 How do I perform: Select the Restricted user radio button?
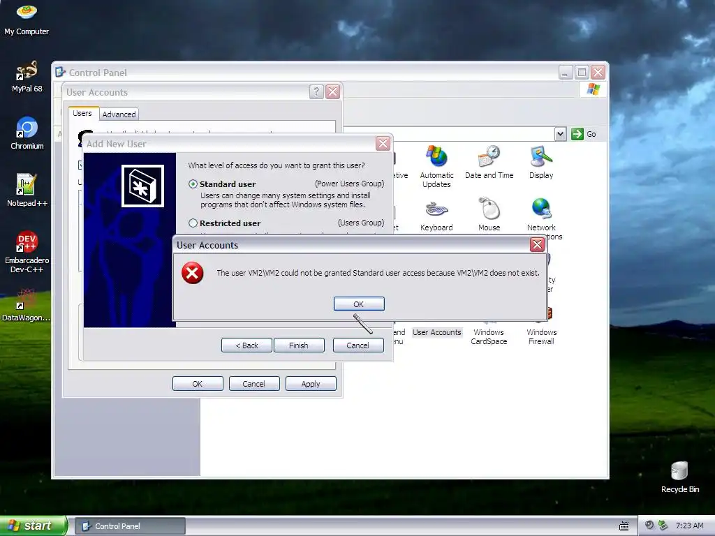[x=193, y=223]
